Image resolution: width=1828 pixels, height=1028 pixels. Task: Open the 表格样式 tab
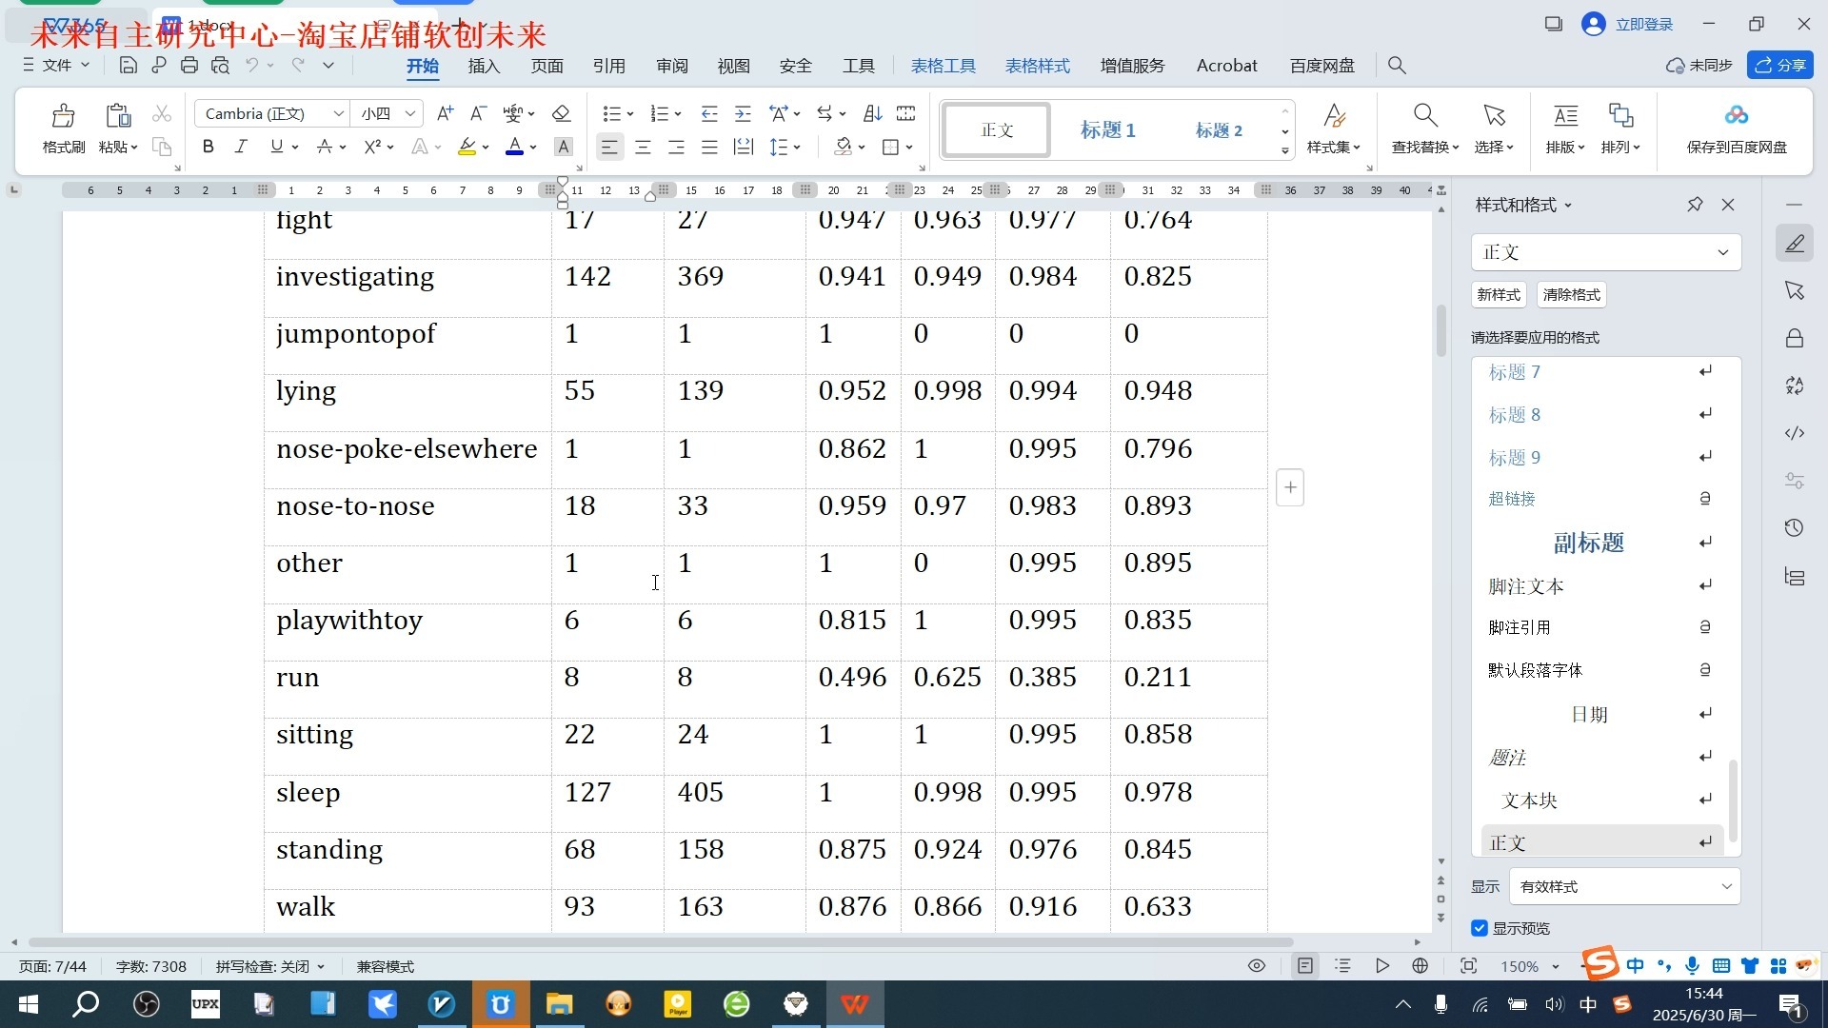1038,66
